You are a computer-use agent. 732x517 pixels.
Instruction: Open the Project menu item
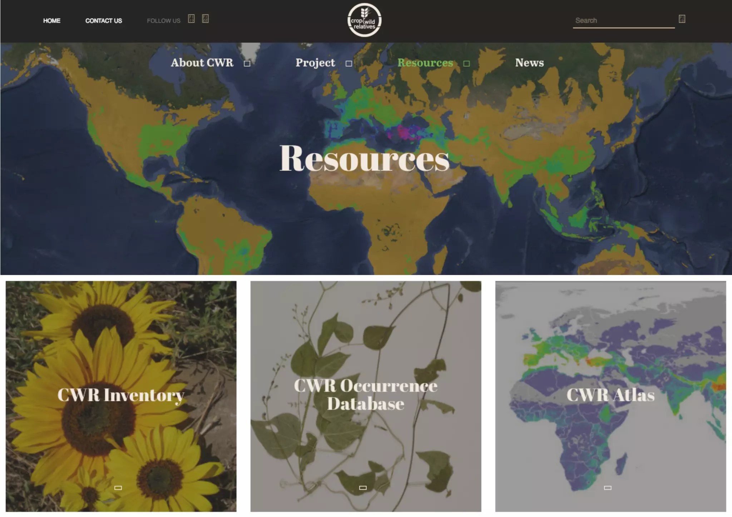(315, 63)
